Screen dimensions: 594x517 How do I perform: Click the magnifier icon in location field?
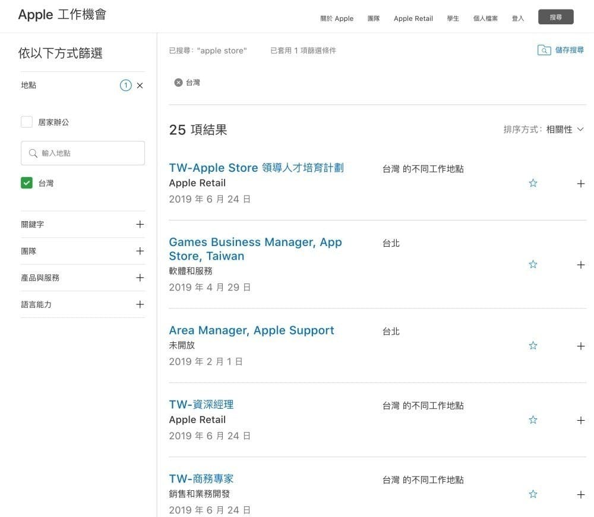33,153
